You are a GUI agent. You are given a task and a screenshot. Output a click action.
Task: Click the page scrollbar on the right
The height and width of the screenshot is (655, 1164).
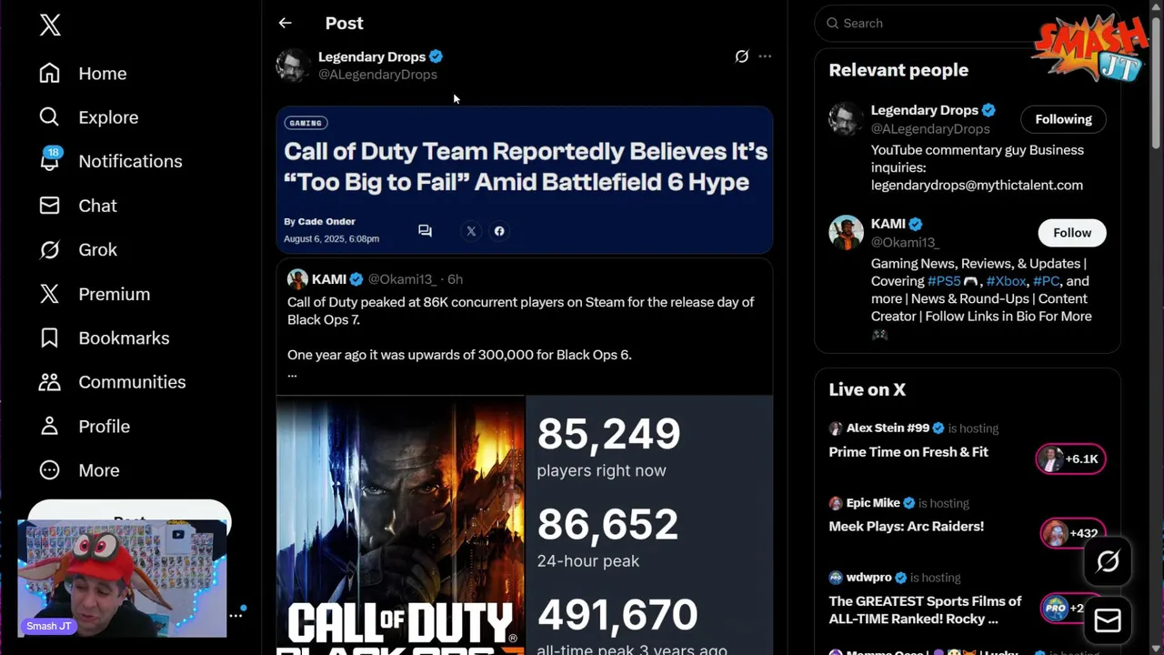coord(1157,82)
